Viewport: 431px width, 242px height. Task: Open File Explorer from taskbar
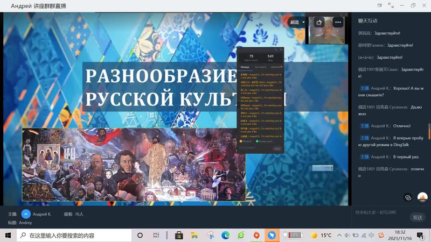(x=194, y=236)
